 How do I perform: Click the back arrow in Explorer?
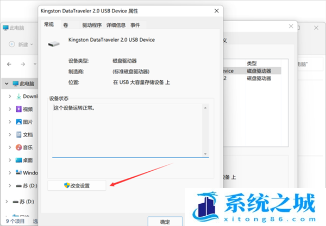[8, 64]
